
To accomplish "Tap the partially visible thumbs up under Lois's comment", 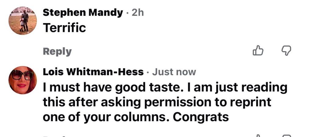I will point(258,136).
